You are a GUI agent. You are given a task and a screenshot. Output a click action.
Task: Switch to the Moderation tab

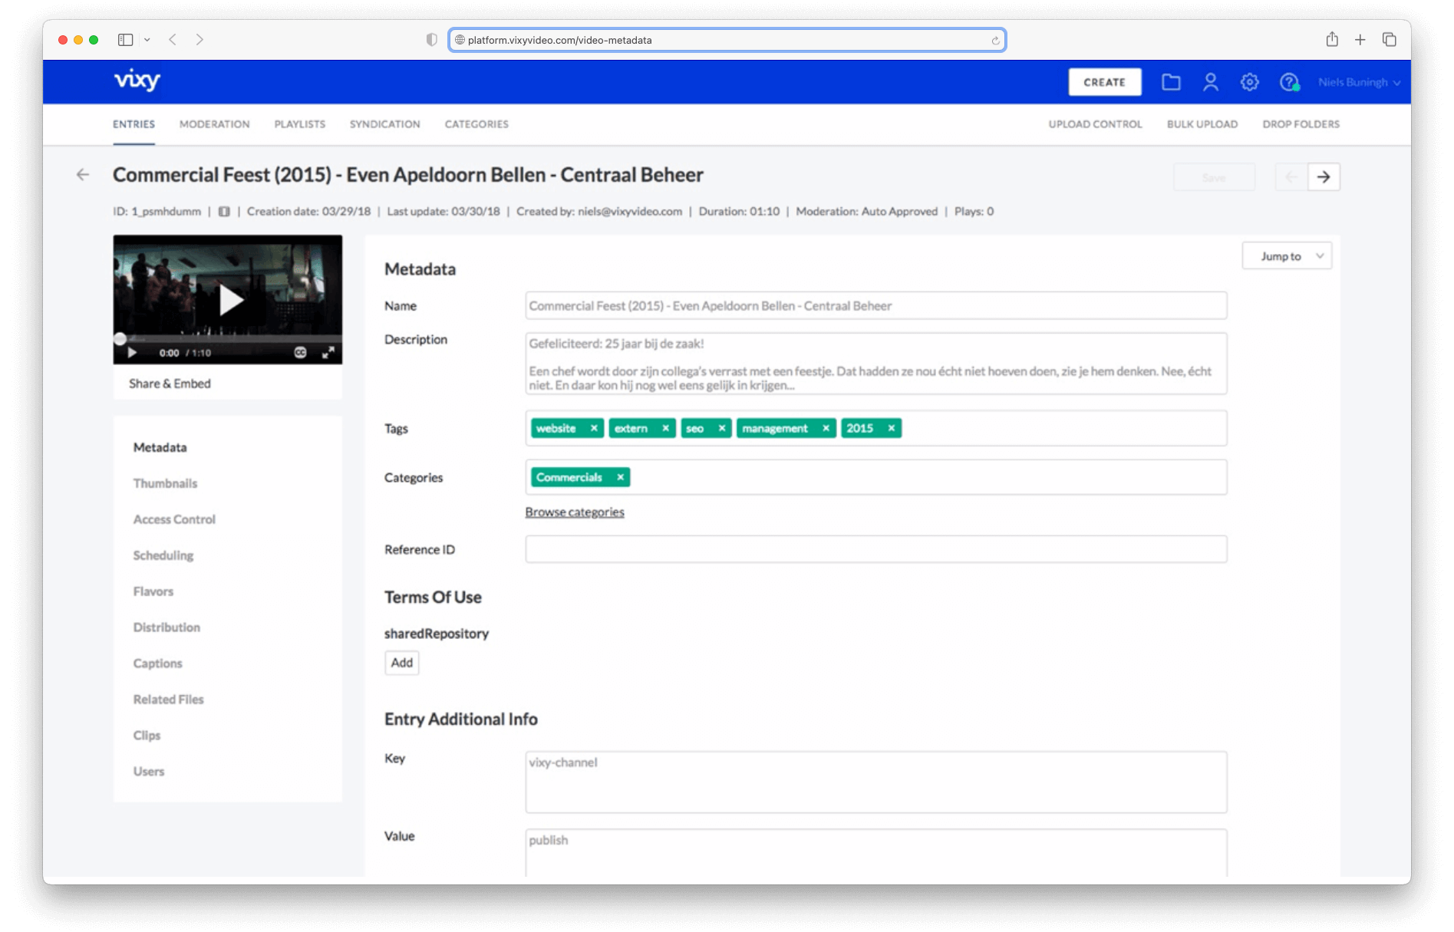(x=214, y=124)
